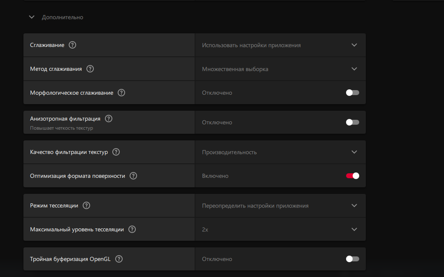The width and height of the screenshot is (444, 277).
Task: Disable Оптимизация формата поверхности toggle
Action: point(352,176)
